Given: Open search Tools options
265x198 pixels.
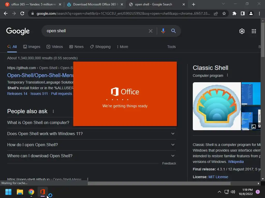Looking at the screenshot, I should [x=171, y=47].
